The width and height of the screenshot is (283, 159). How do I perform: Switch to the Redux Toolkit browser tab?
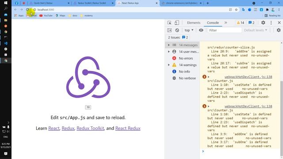93,3
